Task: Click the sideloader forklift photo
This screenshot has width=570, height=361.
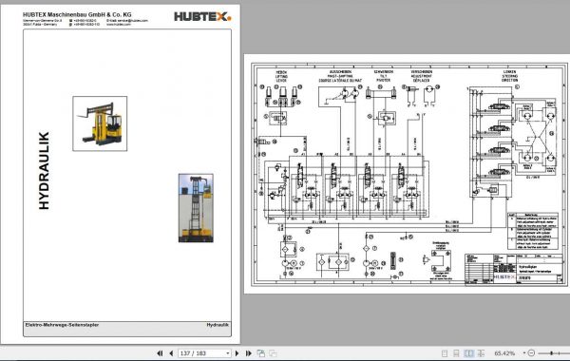Action: (100, 123)
